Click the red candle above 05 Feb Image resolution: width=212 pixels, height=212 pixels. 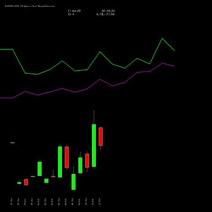coord(67,157)
